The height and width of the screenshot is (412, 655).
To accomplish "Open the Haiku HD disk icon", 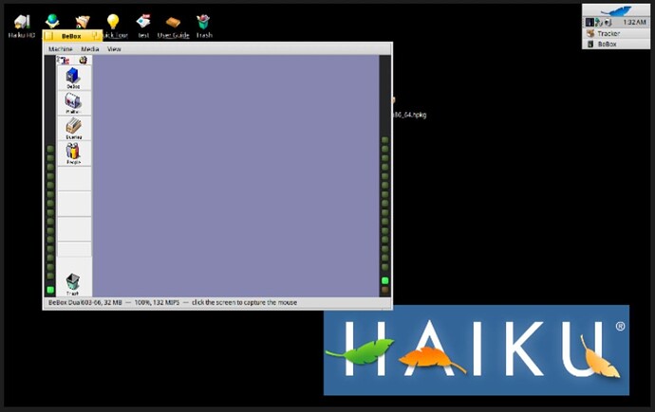I will coord(22,23).
